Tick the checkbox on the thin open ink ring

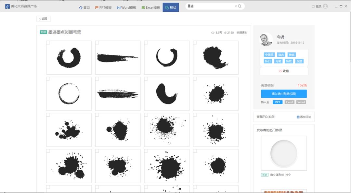tap(146, 42)
